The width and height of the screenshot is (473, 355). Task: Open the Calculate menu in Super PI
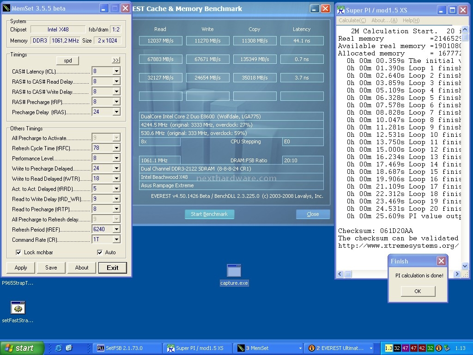point(352,20)
